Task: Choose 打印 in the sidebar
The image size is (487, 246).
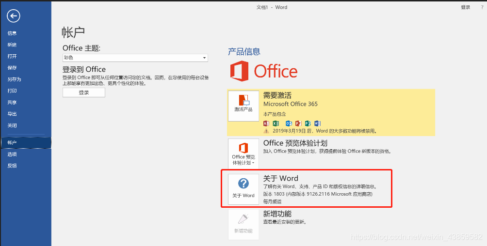Action: [x=26, y=91]
